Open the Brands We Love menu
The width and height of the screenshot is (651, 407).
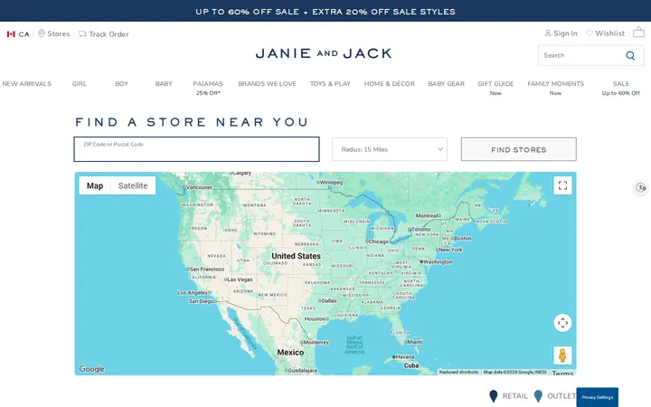(267, 83)
